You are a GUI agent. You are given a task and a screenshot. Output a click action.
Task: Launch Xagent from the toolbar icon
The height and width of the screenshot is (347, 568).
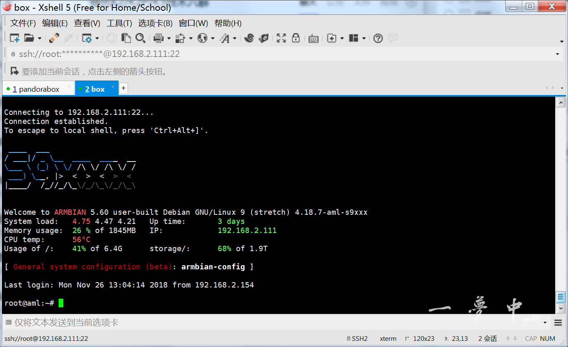(x=264, y=38)
